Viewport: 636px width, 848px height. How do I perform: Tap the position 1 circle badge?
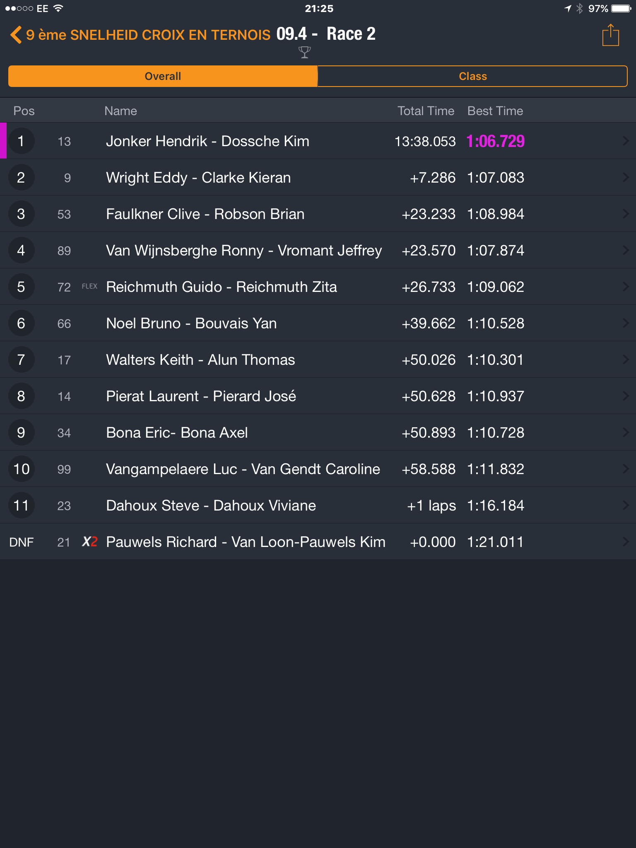coord(21,141)
